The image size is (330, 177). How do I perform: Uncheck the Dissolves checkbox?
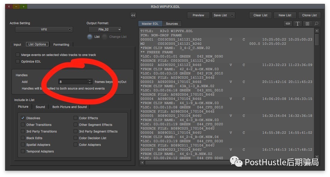pyautogui.click(x=23, y=118)
